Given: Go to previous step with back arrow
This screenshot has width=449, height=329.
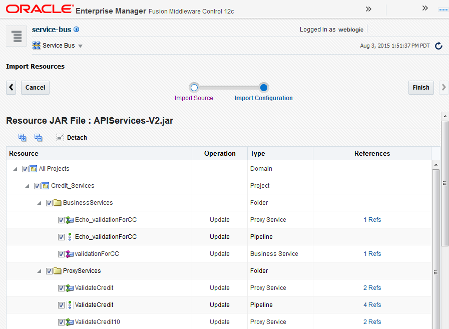Looking at the screenshot, I should point(11,88).
